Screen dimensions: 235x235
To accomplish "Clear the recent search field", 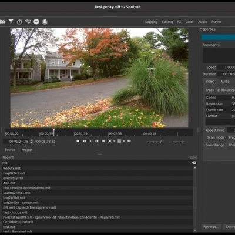I will [194, 163].
